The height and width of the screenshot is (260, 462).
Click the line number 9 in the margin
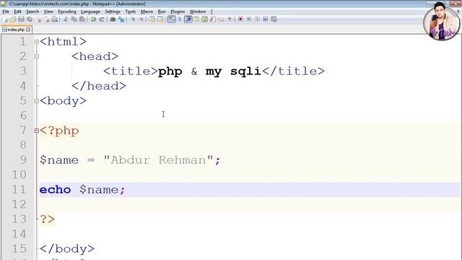click(23, 160)
